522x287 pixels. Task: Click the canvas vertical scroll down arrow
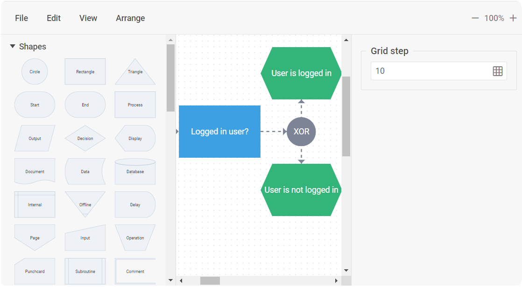tap(346, 270)
